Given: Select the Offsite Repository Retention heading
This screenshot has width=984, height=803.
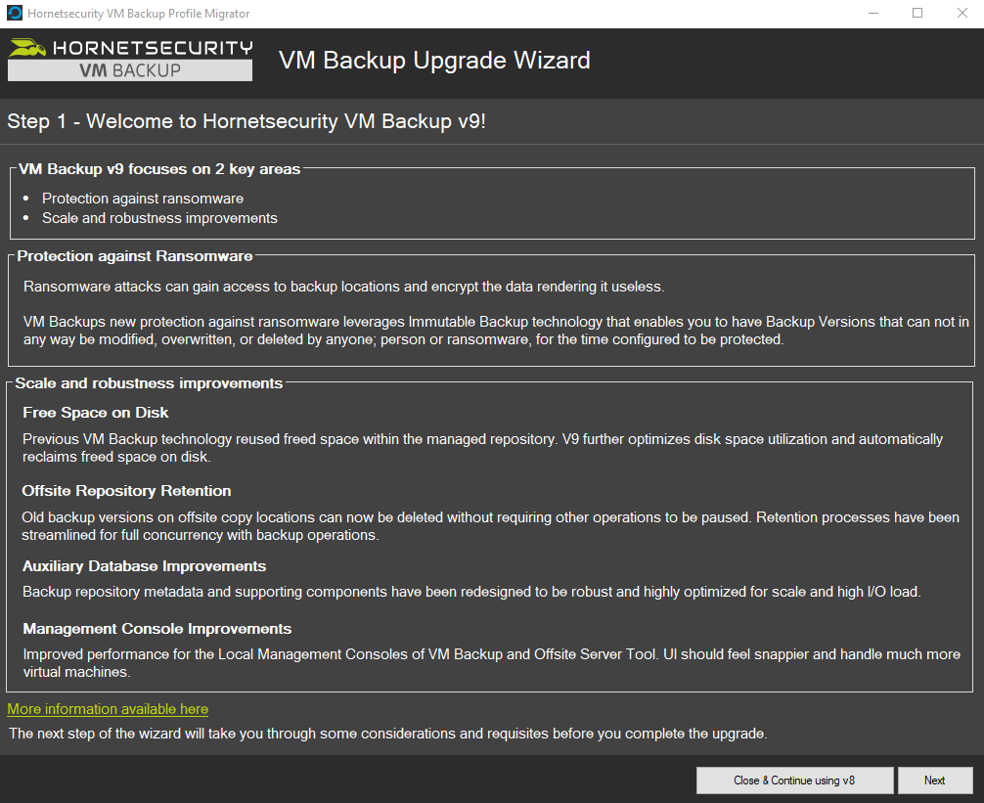Looking at the screenshot, I should click(x=126, y=491).
